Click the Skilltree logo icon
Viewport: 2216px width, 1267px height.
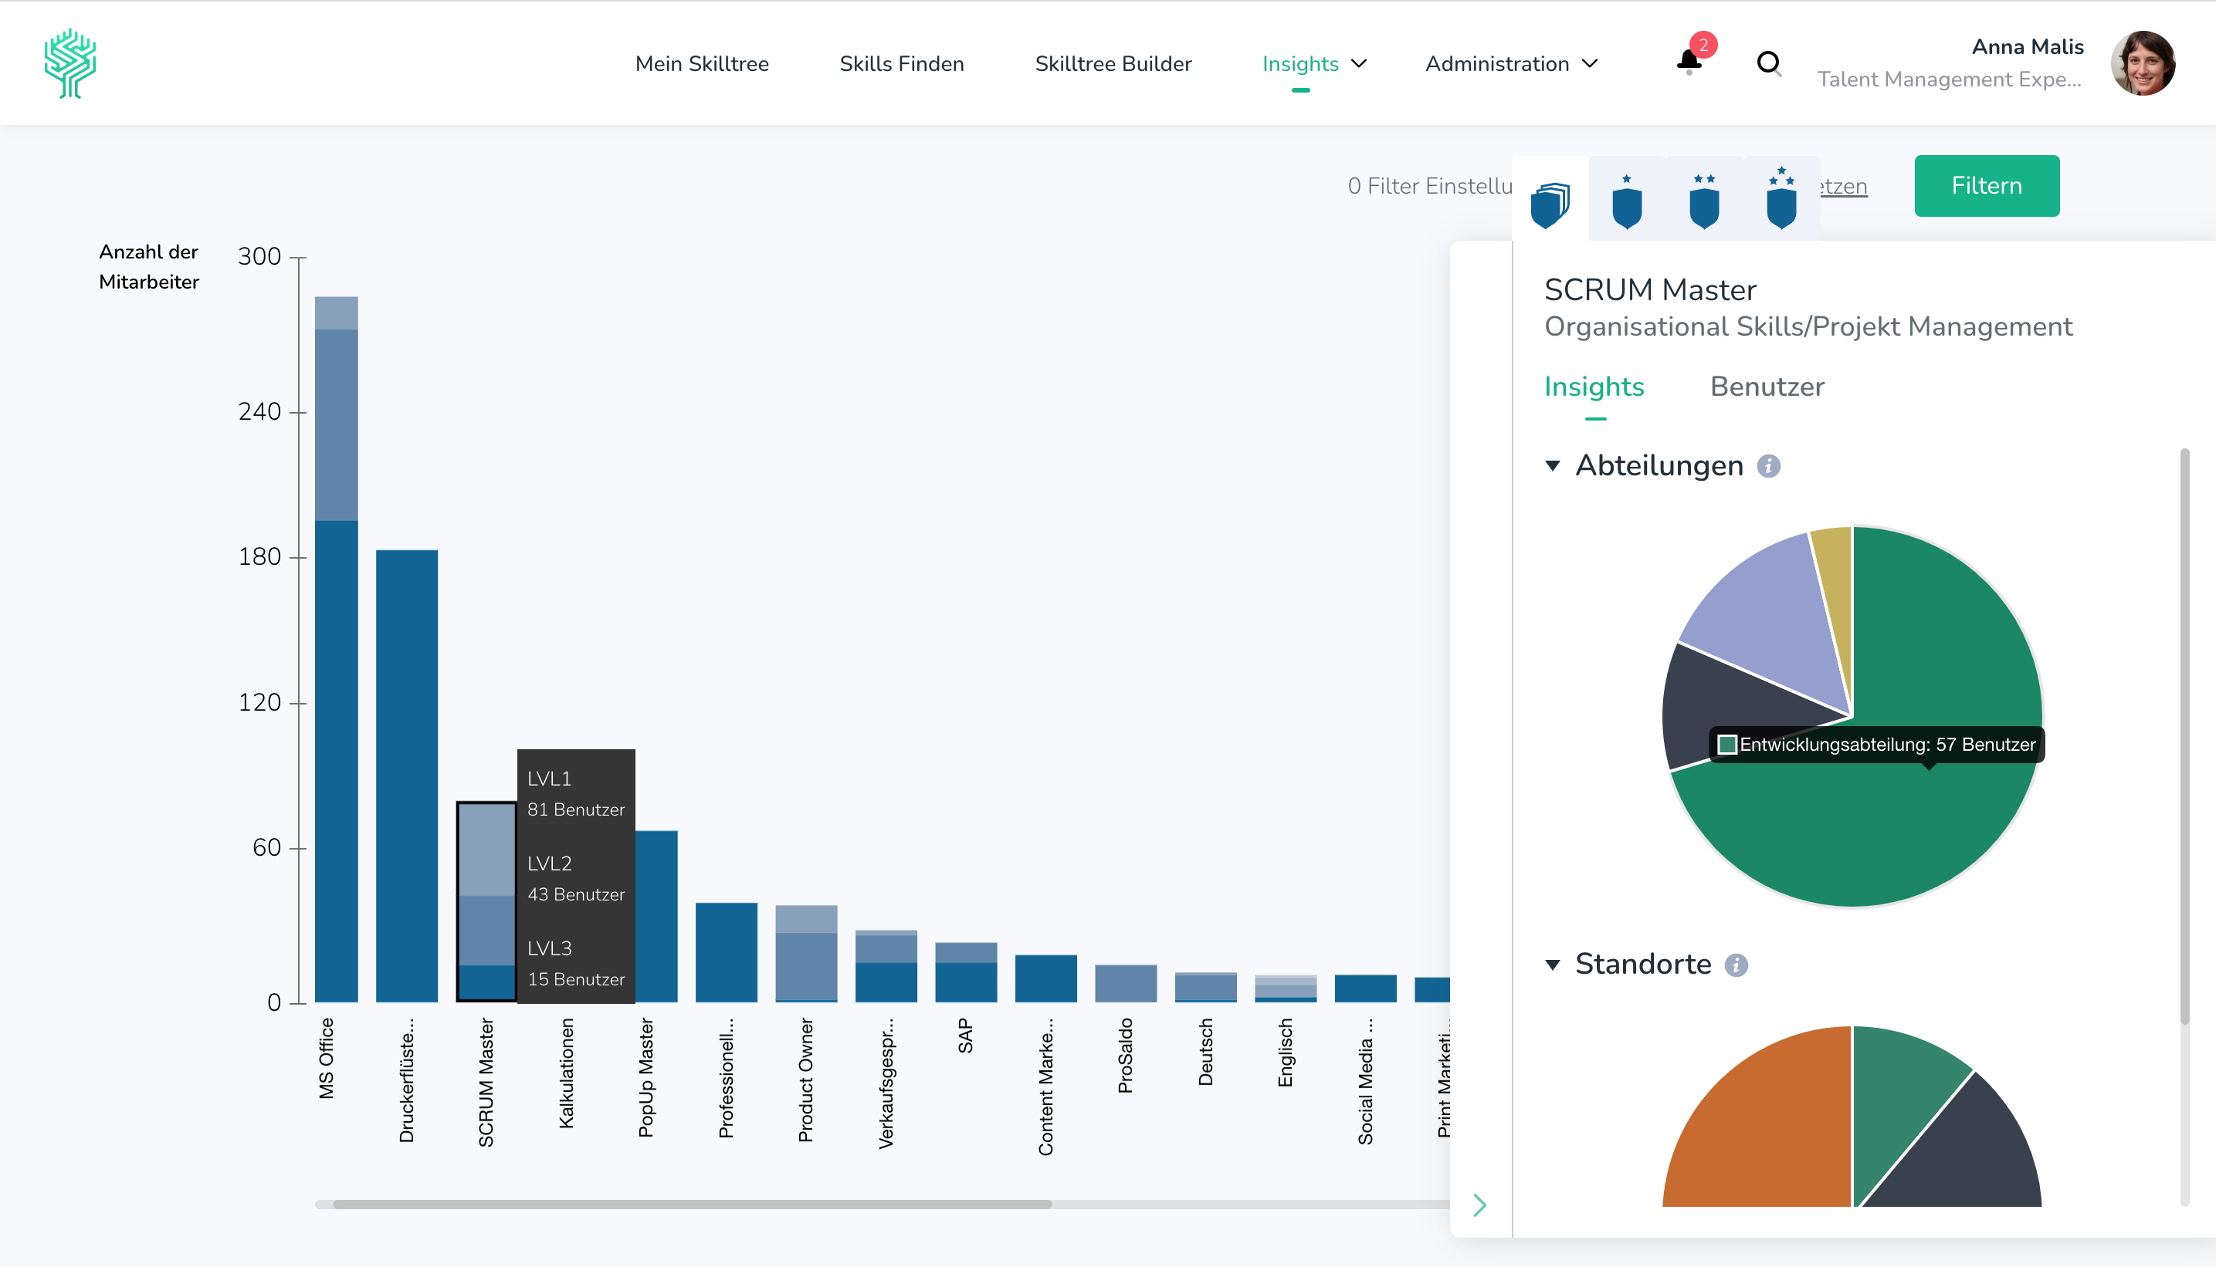pyautogui.click(x=70, y=63)
